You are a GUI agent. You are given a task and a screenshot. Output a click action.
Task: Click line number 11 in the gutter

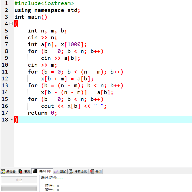click(5, 72)
